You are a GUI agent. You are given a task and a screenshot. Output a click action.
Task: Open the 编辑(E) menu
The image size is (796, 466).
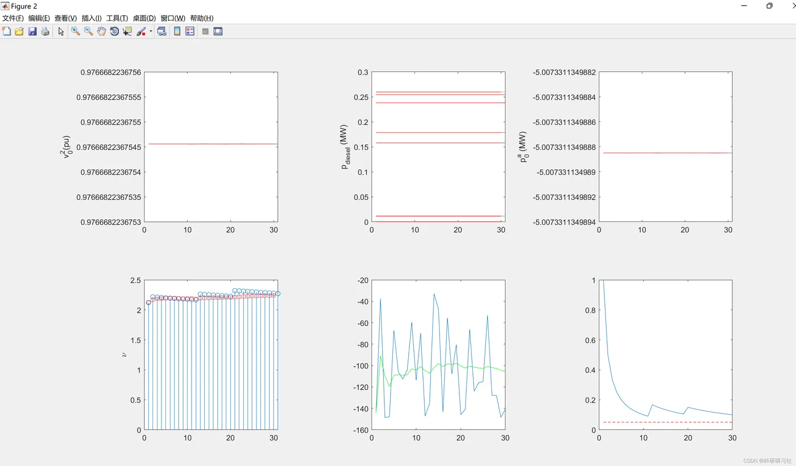[x=39, y=19]
